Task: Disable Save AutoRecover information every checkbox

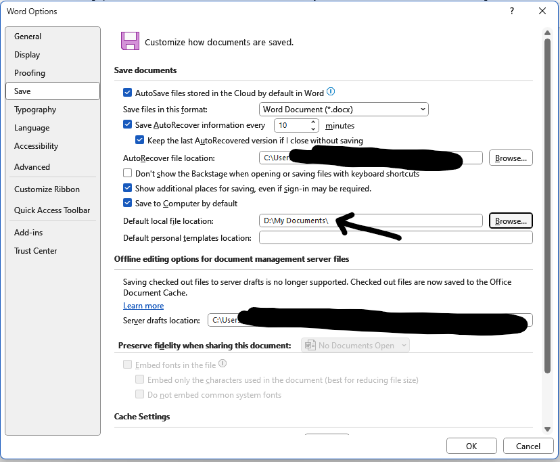Action: pos(127,124)
